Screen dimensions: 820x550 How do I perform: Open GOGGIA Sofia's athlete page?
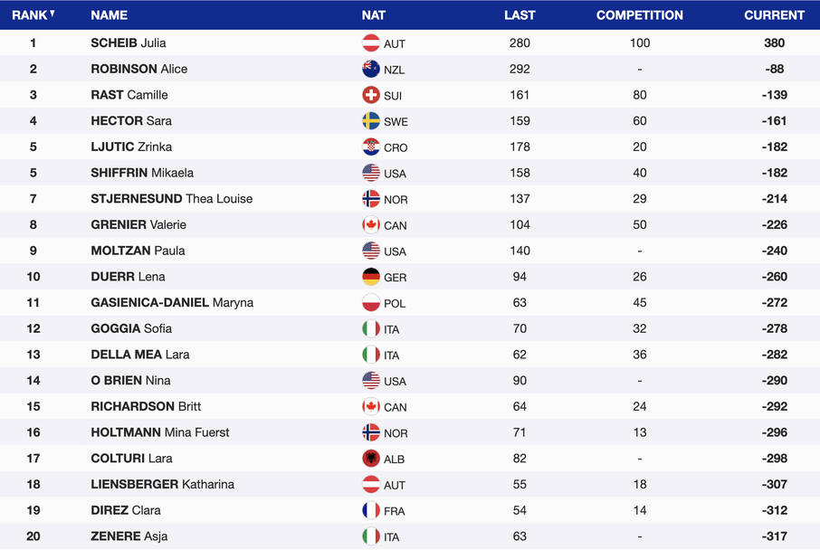click(x=131, y=328)
